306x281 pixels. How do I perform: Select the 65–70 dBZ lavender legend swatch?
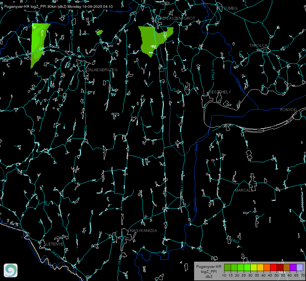click(300, 267)
